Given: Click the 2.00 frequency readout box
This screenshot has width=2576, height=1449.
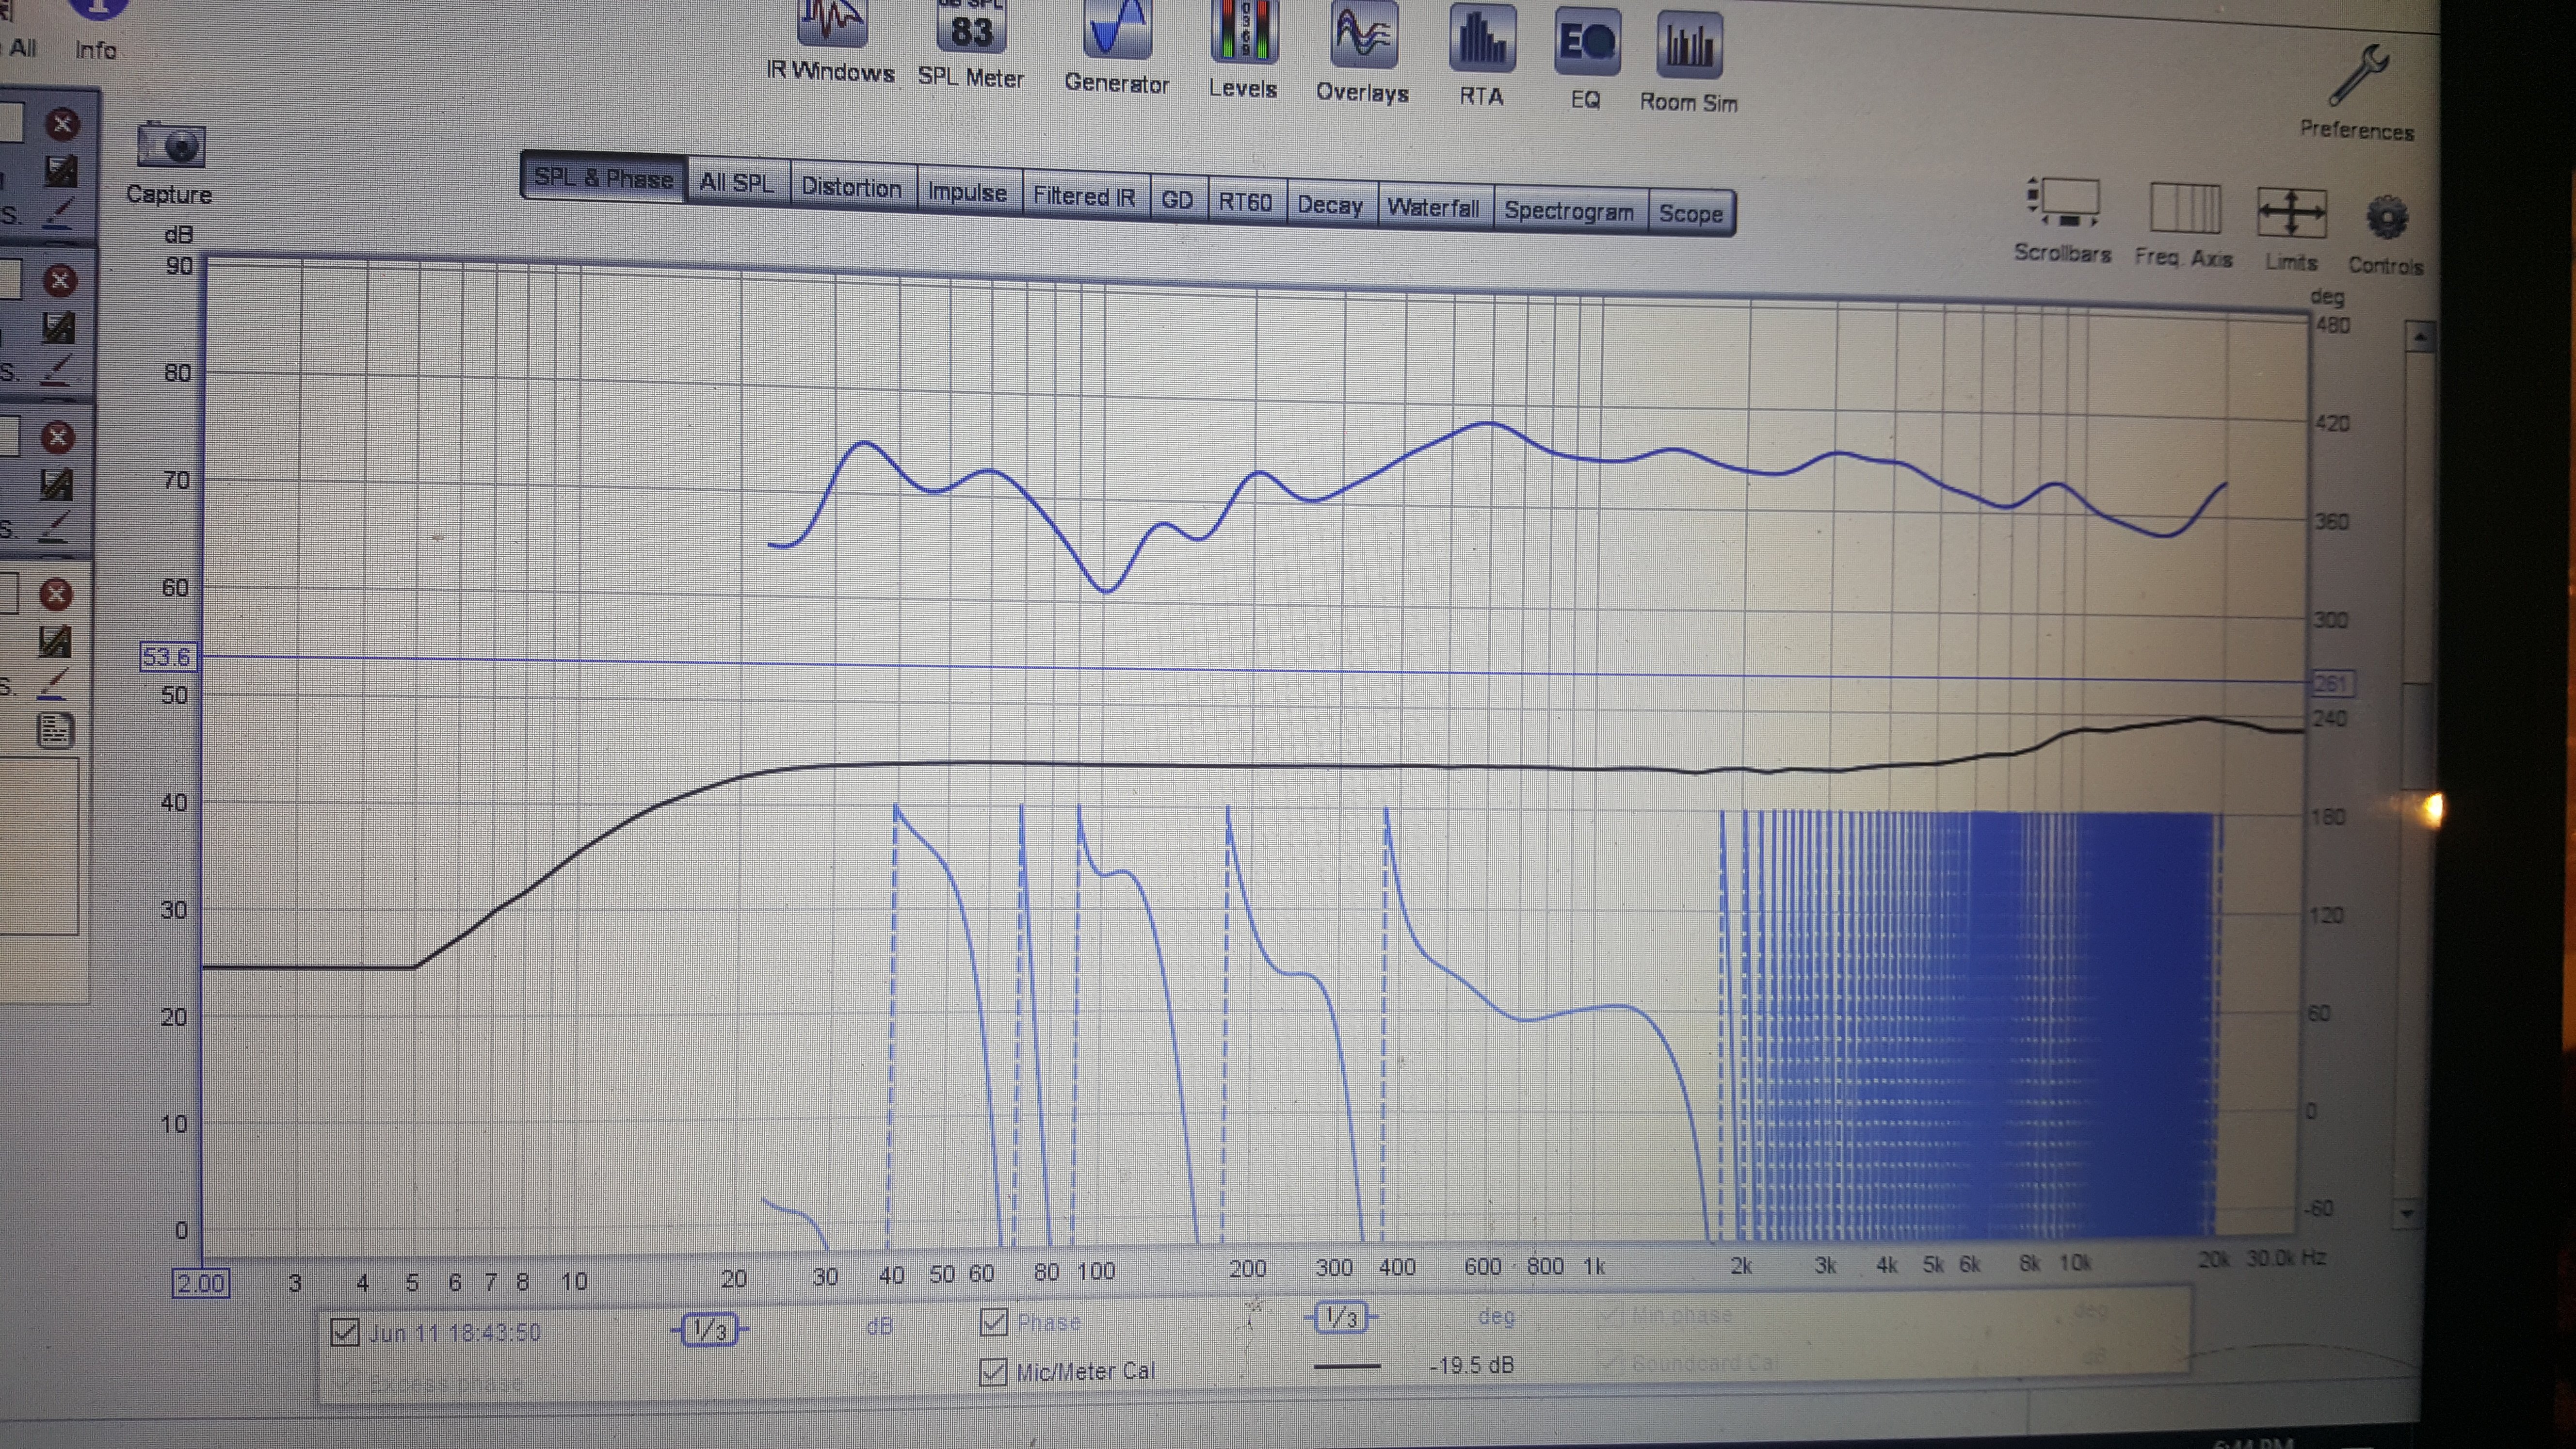Looking at the screenshot, I should click(201, 1283).
